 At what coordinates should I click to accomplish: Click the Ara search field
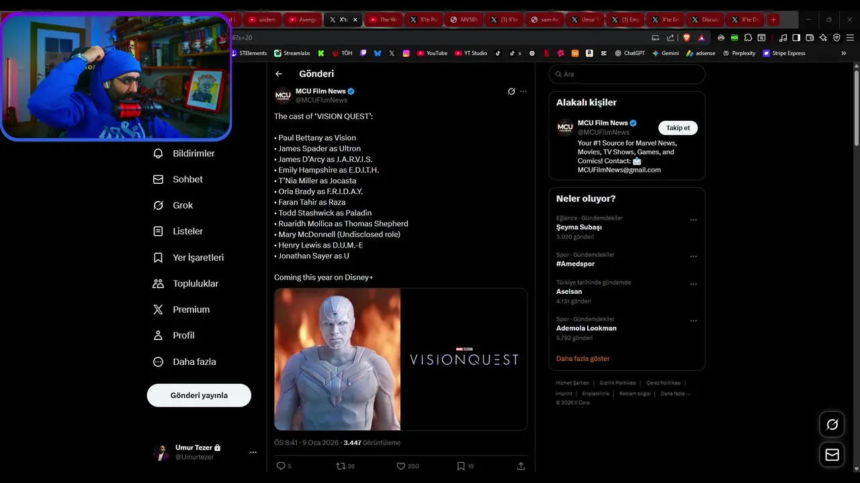pyautogui.click(x=627, y=74)
